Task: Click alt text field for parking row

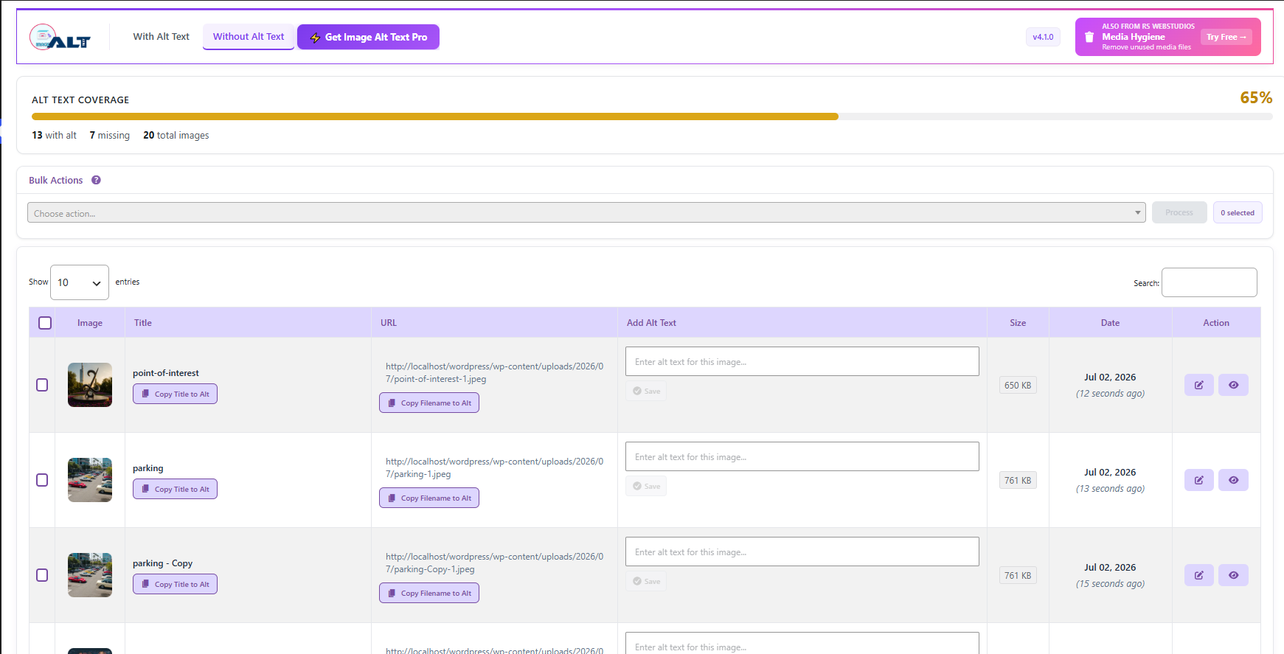Action: [802, 456]
